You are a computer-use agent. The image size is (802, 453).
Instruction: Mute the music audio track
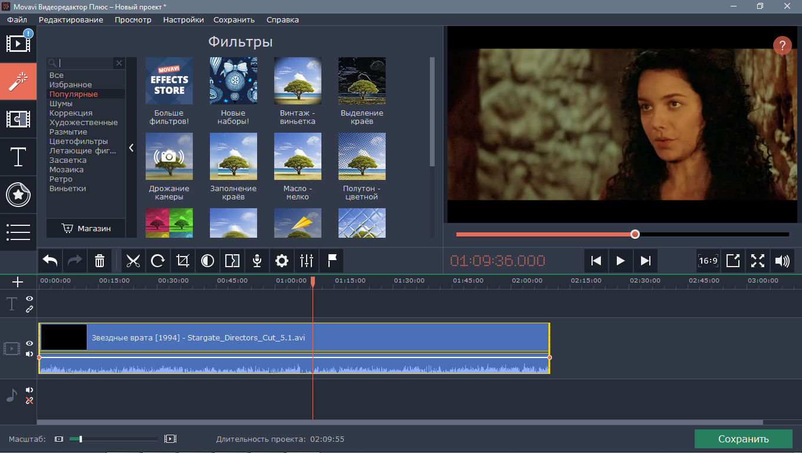click(29, 390)
